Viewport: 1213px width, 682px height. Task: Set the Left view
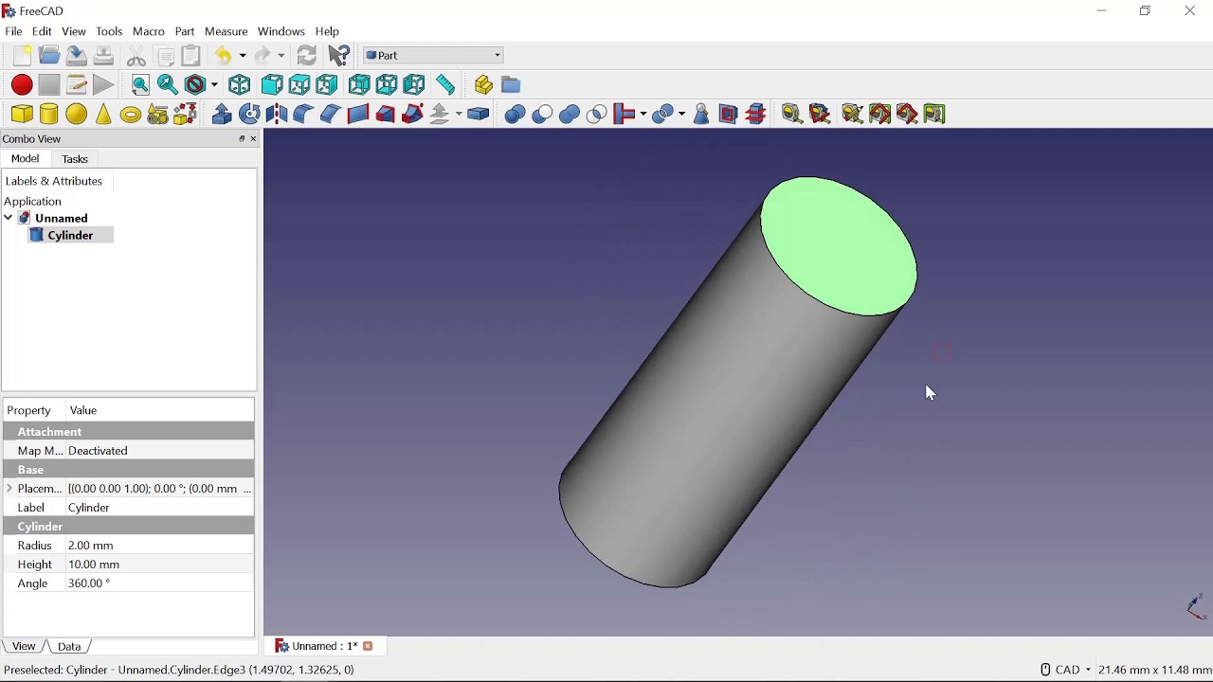coord(415,85)
